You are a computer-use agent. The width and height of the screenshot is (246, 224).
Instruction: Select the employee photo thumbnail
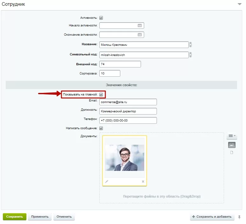(x=124, y=158)
